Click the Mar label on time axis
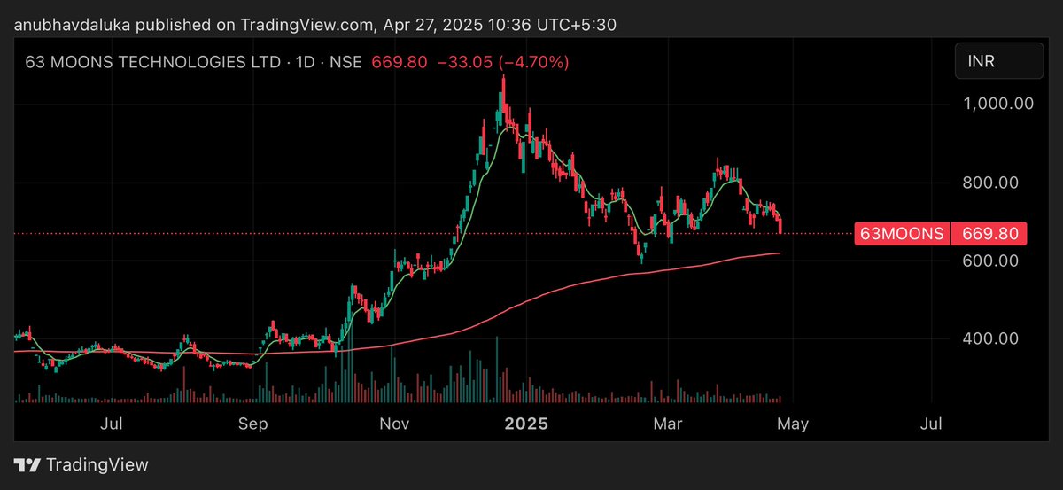Viewport: 1063px width, 490px height. [x=668, y=424]
